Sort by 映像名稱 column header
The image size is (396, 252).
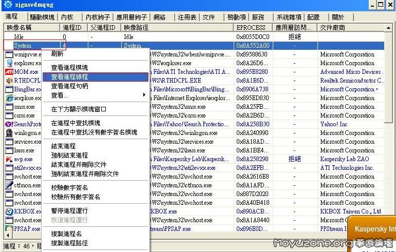click(32, 28)
